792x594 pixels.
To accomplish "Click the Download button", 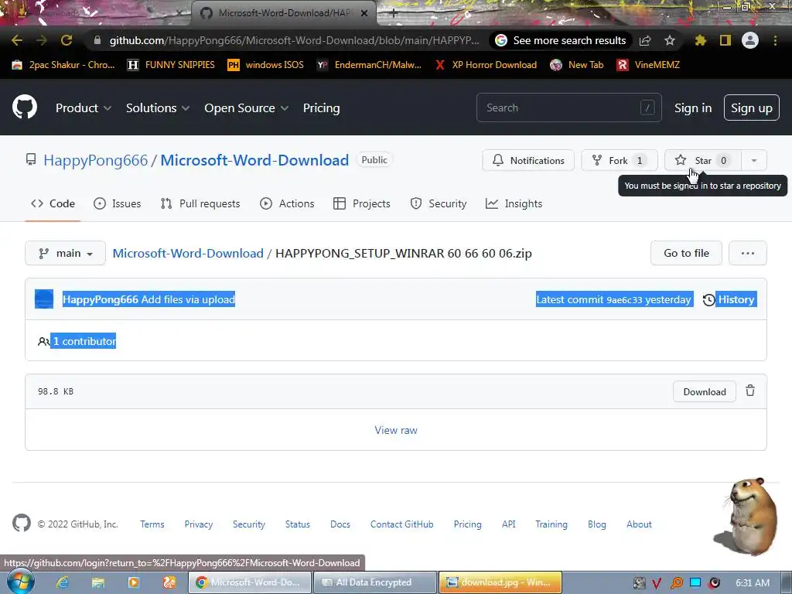I will click(704, 391).
